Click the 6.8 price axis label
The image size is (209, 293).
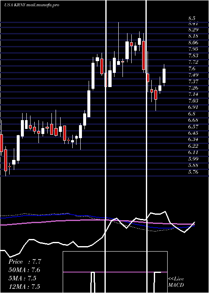[x=191, y=114]
